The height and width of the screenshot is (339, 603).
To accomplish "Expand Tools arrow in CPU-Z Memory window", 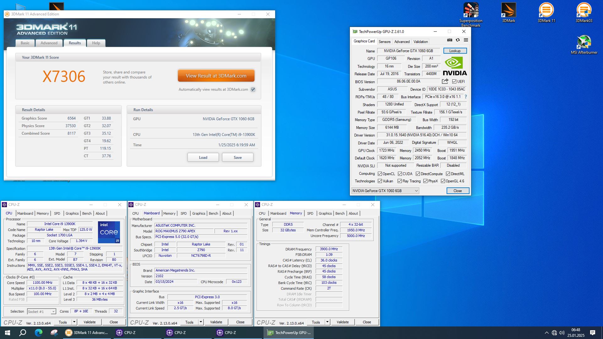I will [327, 322].
